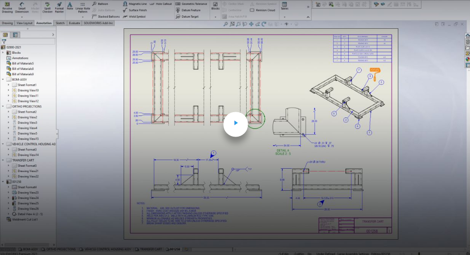Open the Blocks dropdown menu

pos(216,17)
